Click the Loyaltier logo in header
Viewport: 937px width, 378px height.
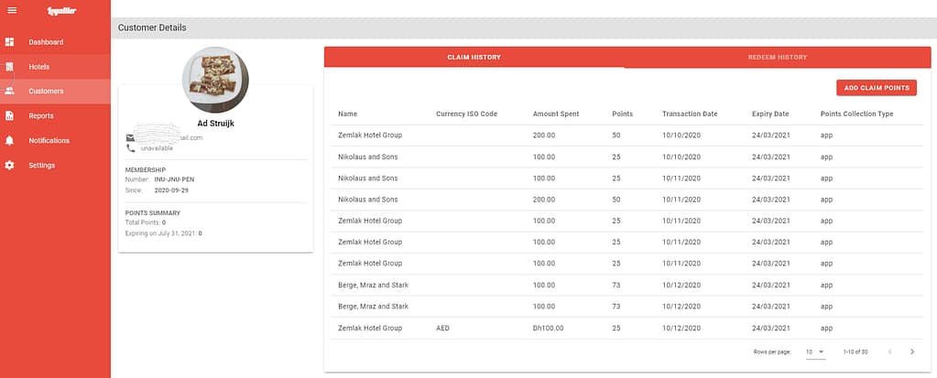(x=62, y=10)
